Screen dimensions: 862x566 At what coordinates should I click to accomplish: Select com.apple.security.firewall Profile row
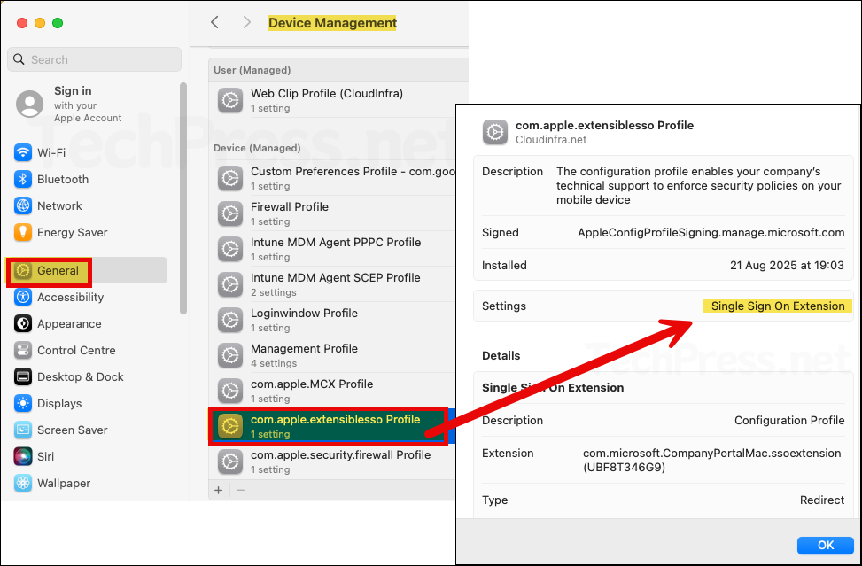coord(333,461)
